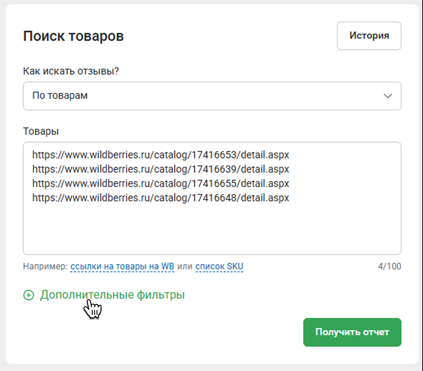Click the Как искать отзывы? label
The width and height of the screenshot is (423, 371).
[71, 71]
